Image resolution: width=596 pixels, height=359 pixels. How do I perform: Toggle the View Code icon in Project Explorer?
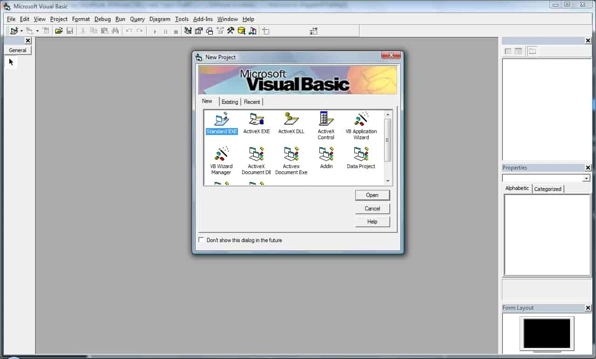pyautogui.click(x=508, y=51)
